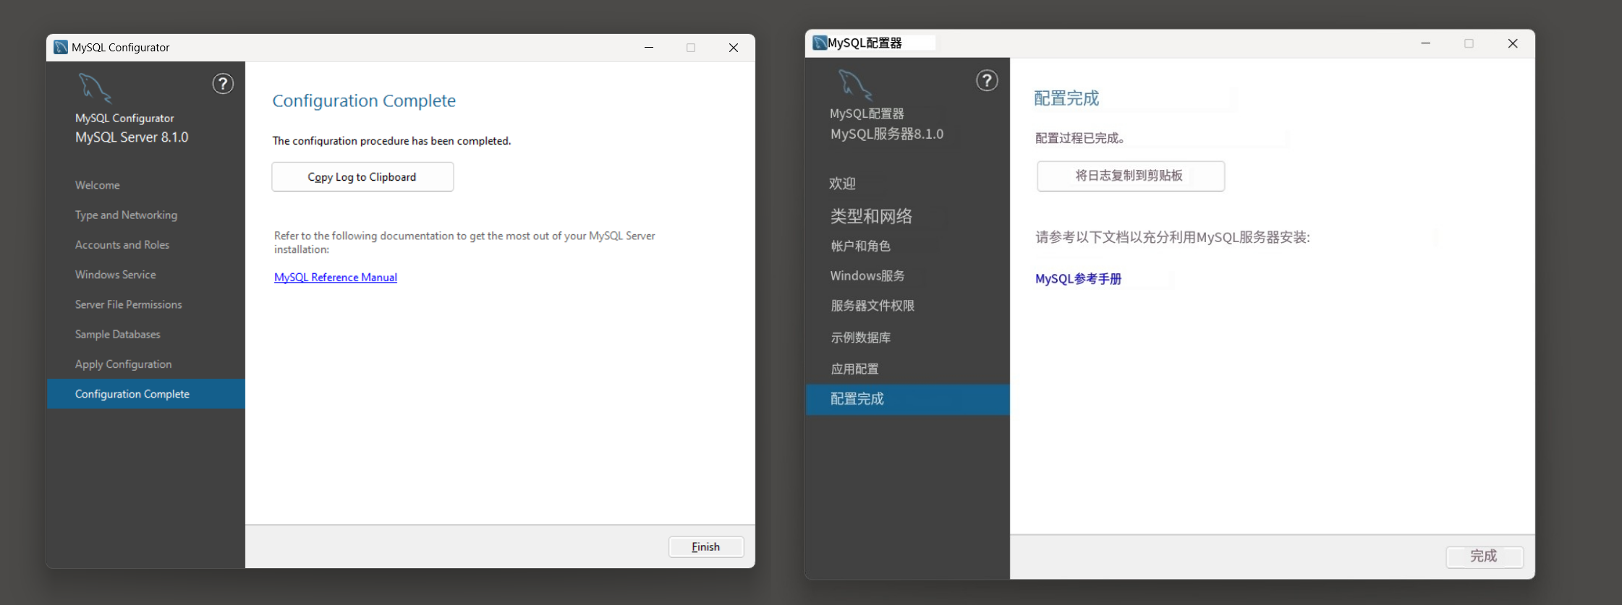The width and height of the screenshot is (1622, 605).
Task: Open help icon in Chinese MySQL配置器 window
Action: pos(987,80)
